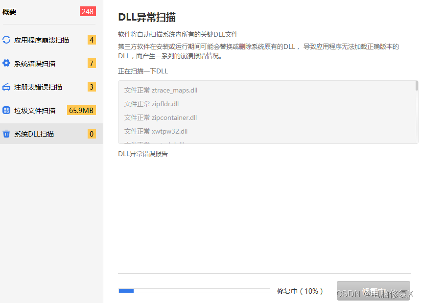Image resolution: width=421 pixels, height=303 pixels.
Task: Click the junk file scan icon
Action: tap(6, 110)
